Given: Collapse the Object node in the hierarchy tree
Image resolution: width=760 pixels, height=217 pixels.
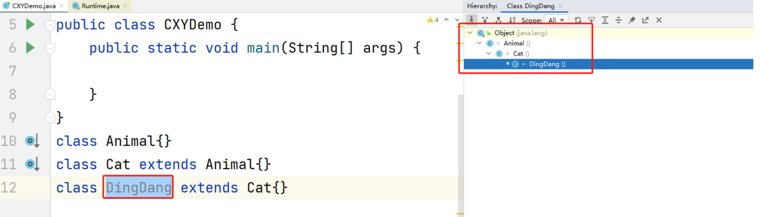Looking at the screenshot, I should [x=470, y=33].
